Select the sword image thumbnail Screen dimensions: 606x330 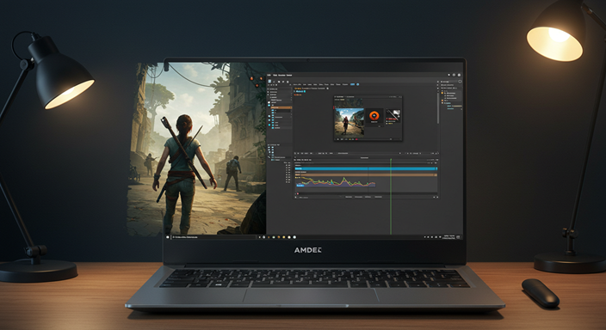[393, 115]
